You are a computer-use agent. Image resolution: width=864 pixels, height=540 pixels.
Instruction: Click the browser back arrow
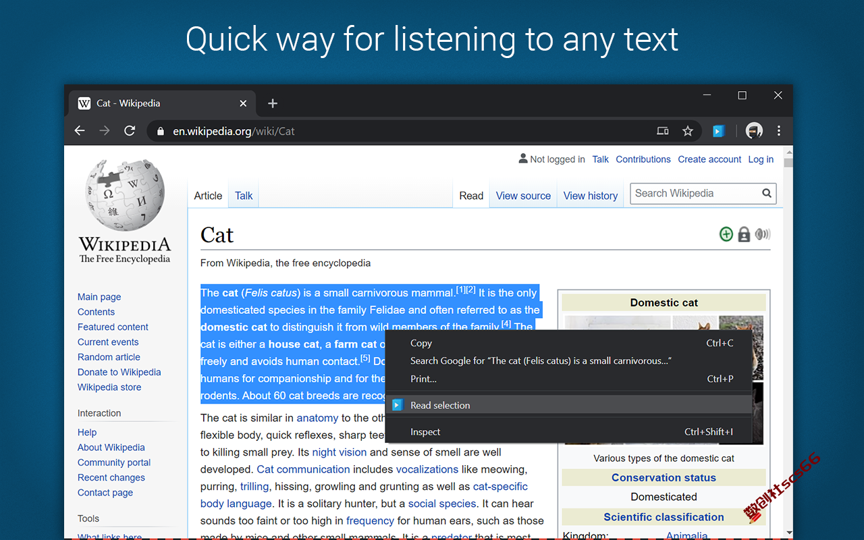coord(80,131)
